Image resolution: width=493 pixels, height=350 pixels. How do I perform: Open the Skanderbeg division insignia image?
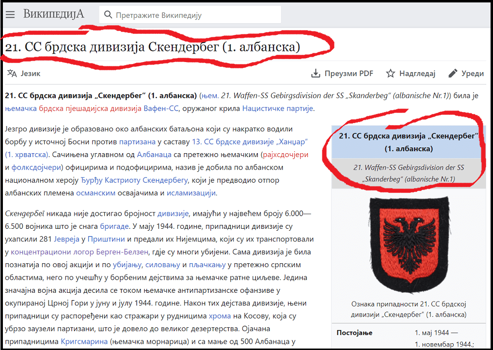tap(409, 245)
